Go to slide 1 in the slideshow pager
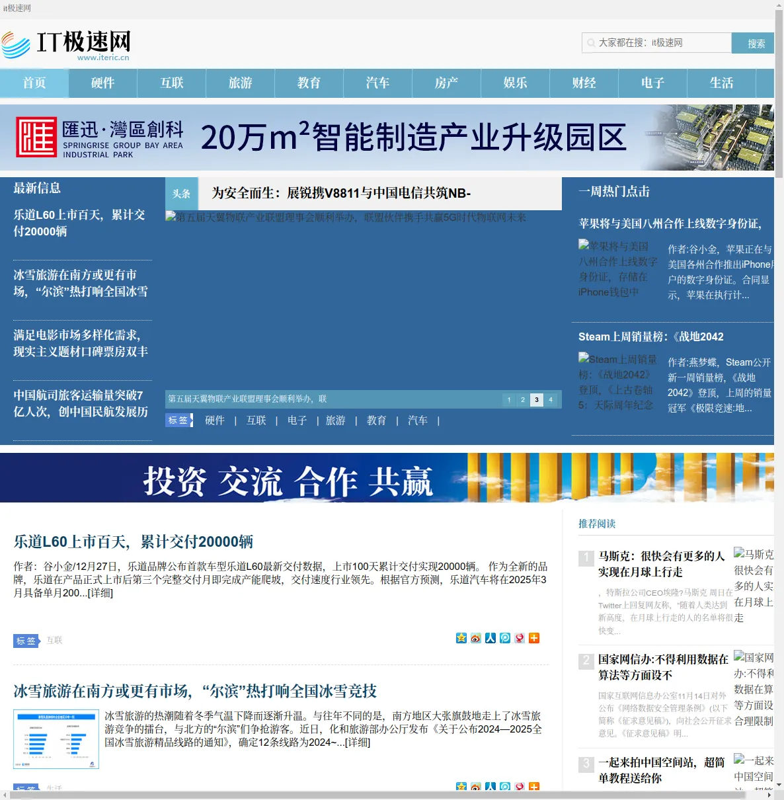 pos(509,399)
